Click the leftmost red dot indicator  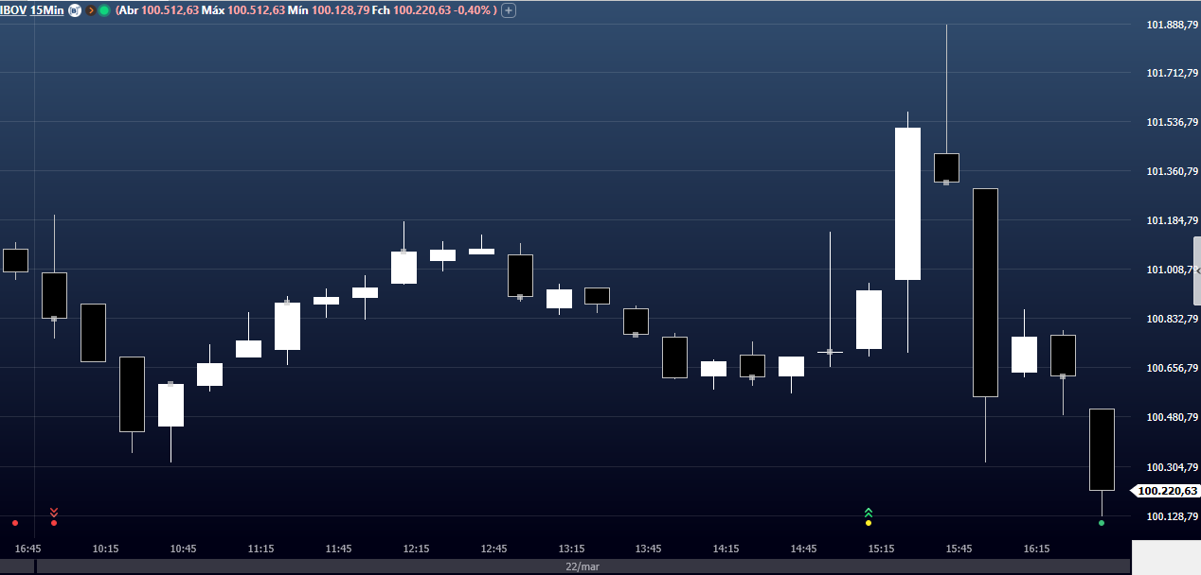tap(15, 523)
